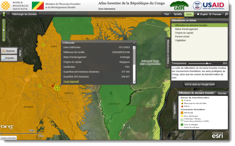Click the Scierie legend entry
Viewport: 235px width, 146px height.
[x=187, y=101]
